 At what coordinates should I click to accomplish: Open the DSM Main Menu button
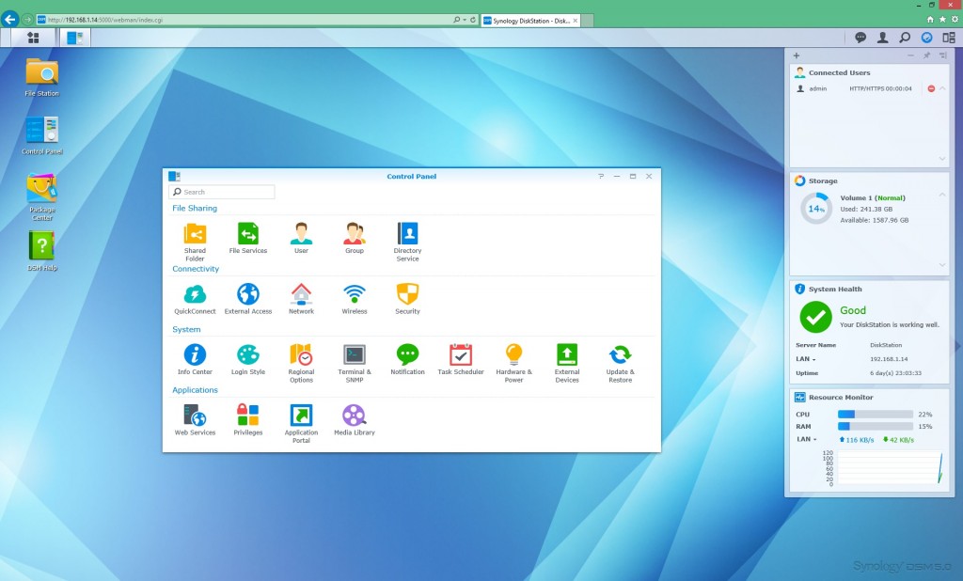(34, 38)
